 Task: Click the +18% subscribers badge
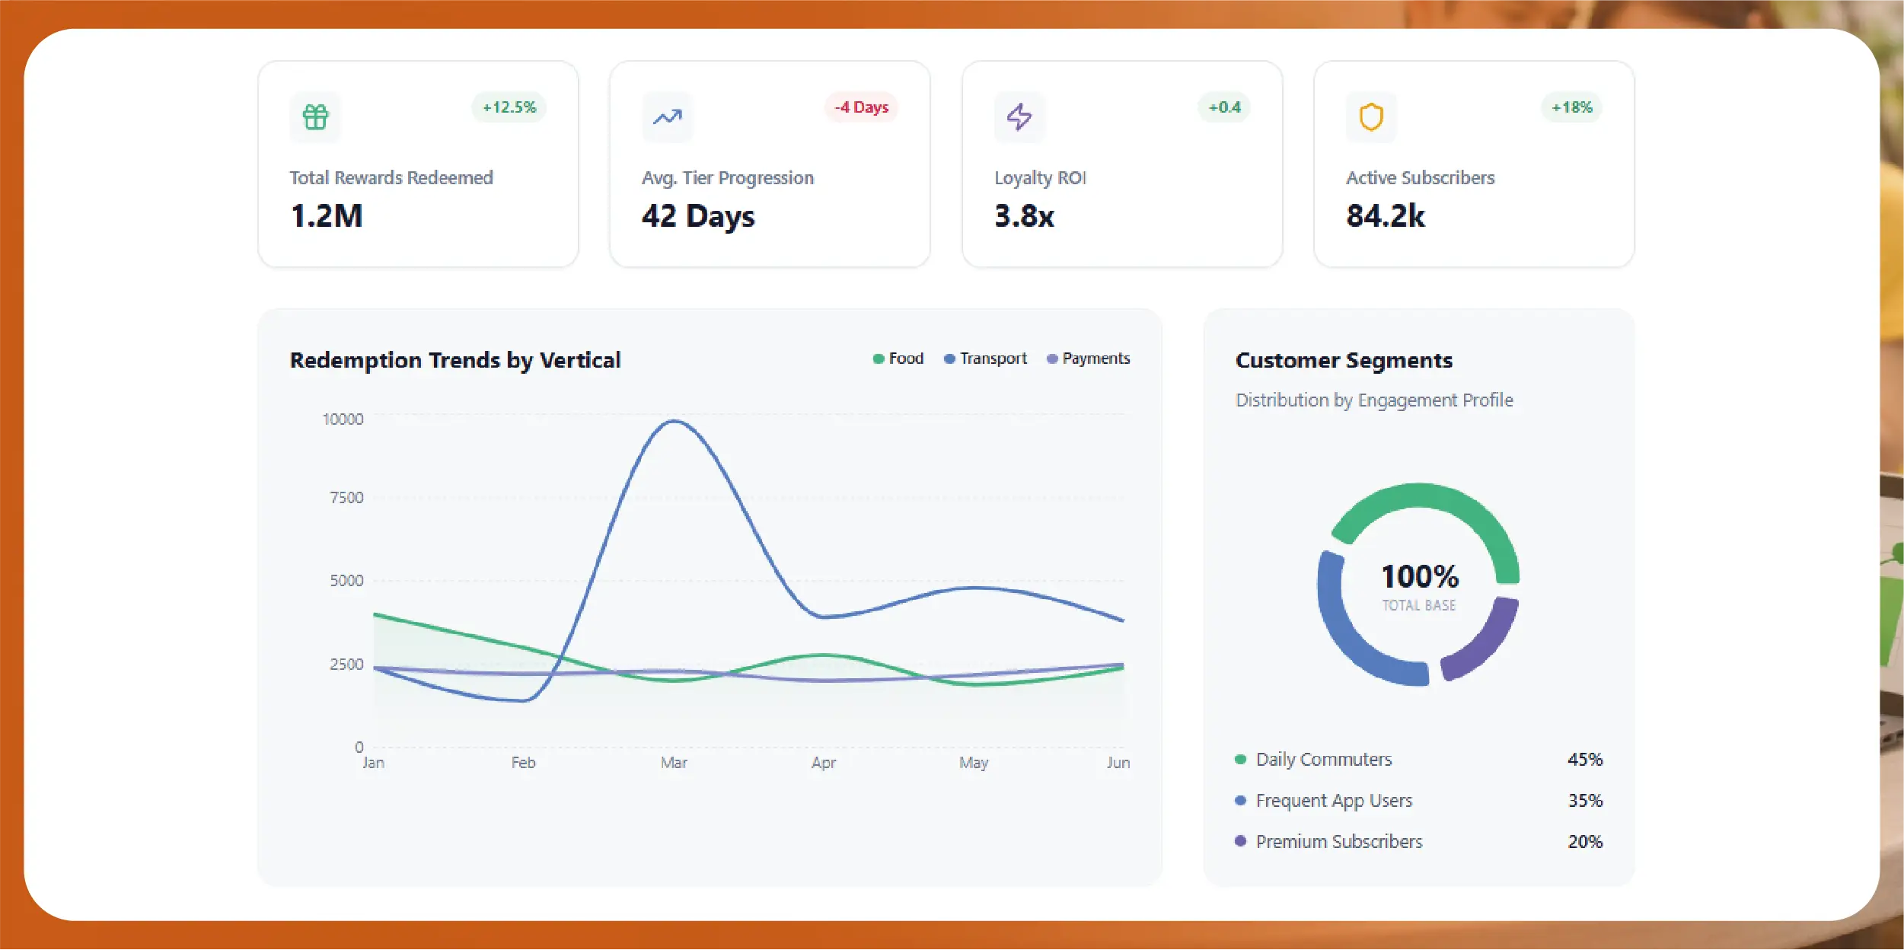coord(1572,107)
